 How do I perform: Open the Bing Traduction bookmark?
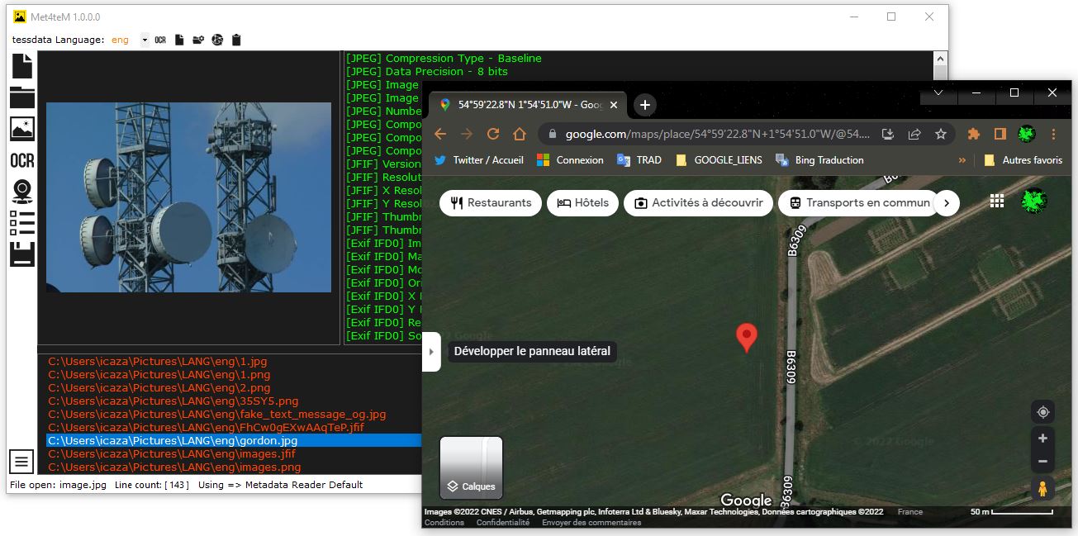(x=819, y=160)
